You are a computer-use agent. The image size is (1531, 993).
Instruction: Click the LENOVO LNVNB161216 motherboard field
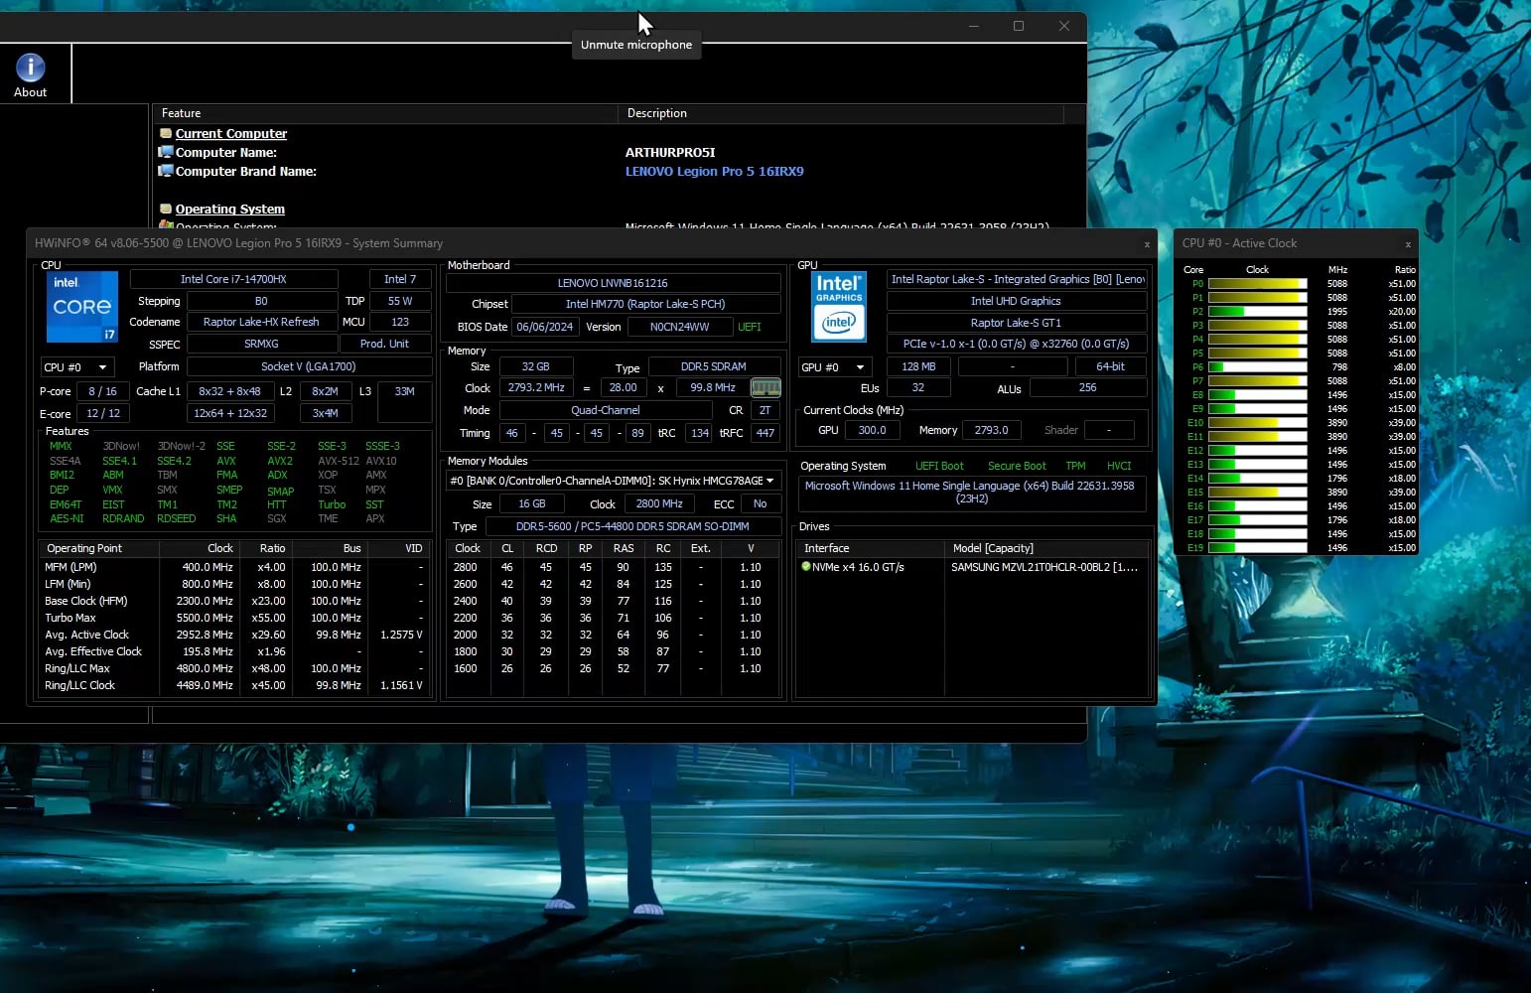point(613,283)
